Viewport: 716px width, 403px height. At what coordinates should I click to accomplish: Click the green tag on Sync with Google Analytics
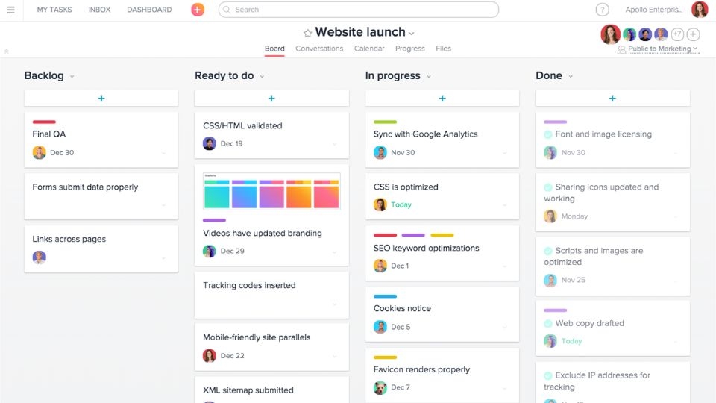(385, 122)
